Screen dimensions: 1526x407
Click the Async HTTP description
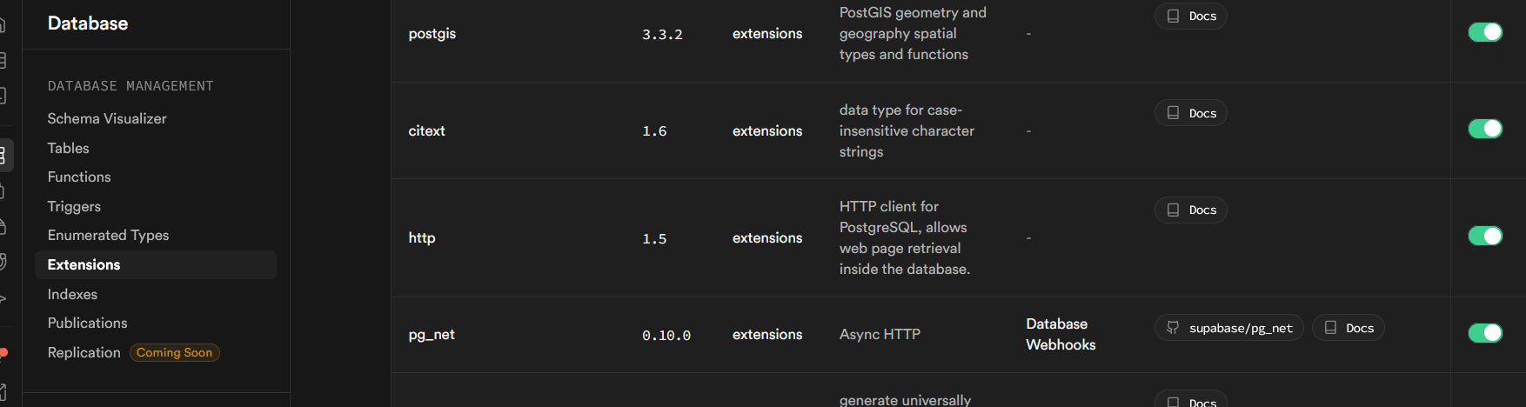pyautogui.click(x=880, y=335)
